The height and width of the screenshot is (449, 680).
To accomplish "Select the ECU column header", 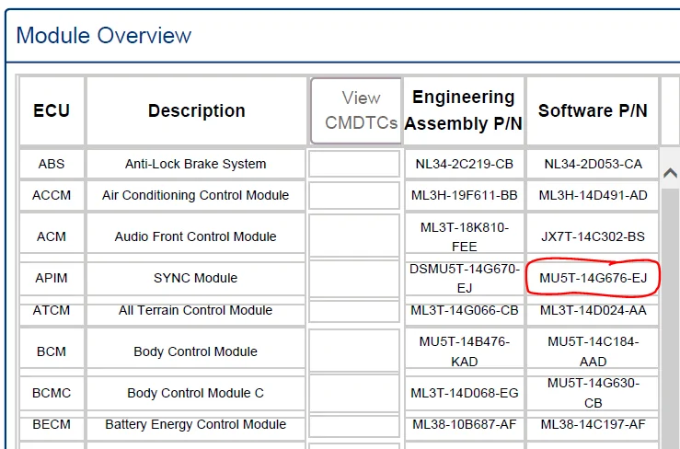I will pos(52,110).
